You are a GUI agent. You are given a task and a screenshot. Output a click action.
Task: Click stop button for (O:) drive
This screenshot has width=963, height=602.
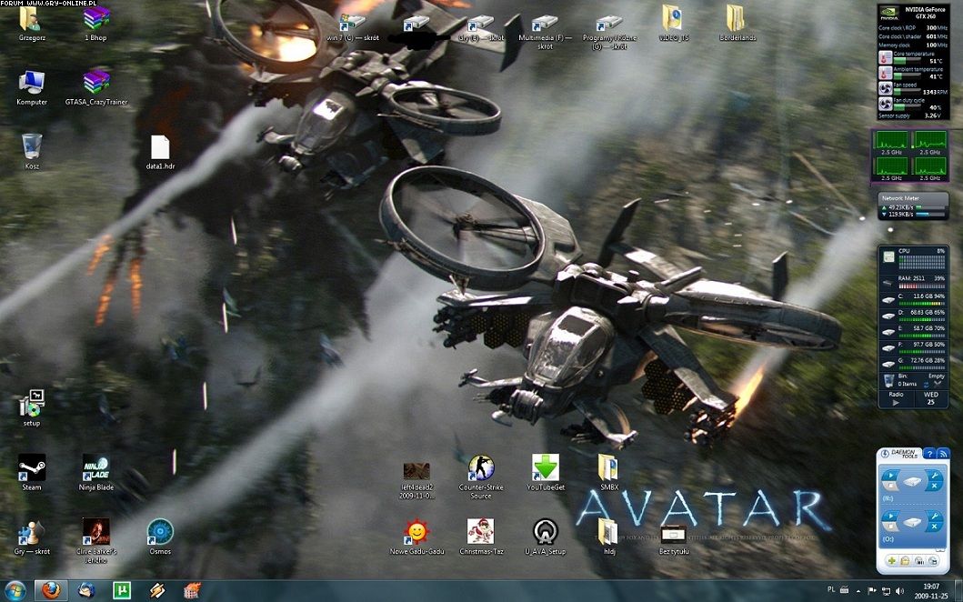[x=891, y=527]
